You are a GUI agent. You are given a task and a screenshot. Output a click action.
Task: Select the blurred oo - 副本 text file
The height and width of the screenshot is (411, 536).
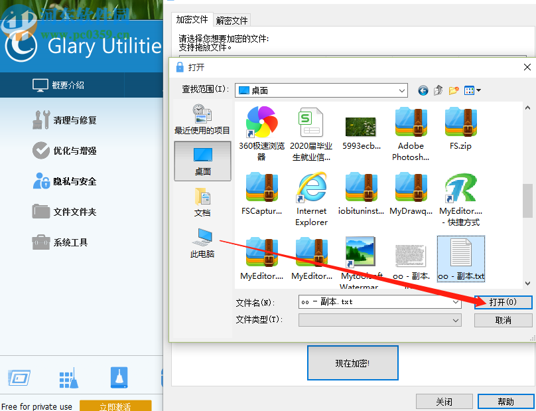pos(411,255)
